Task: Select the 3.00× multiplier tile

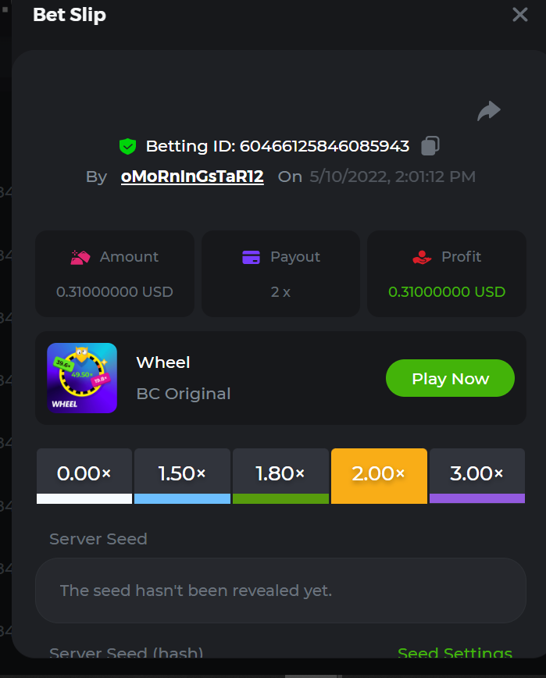Action: (476, 475)
